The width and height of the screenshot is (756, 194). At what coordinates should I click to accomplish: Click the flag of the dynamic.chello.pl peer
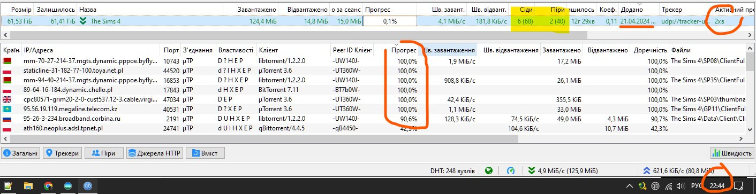[7, 90]
